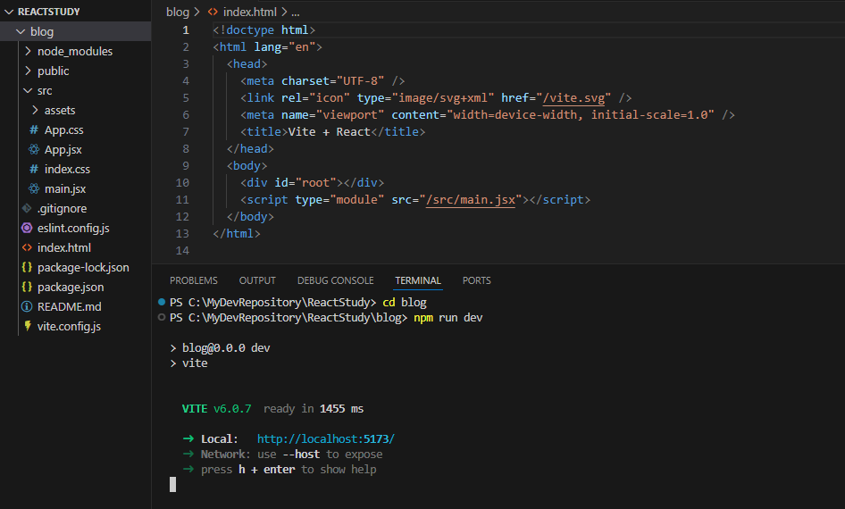Follow the /src/main.jsx script link
Viewport: 845px width, 509px height.
coord(471,200)
